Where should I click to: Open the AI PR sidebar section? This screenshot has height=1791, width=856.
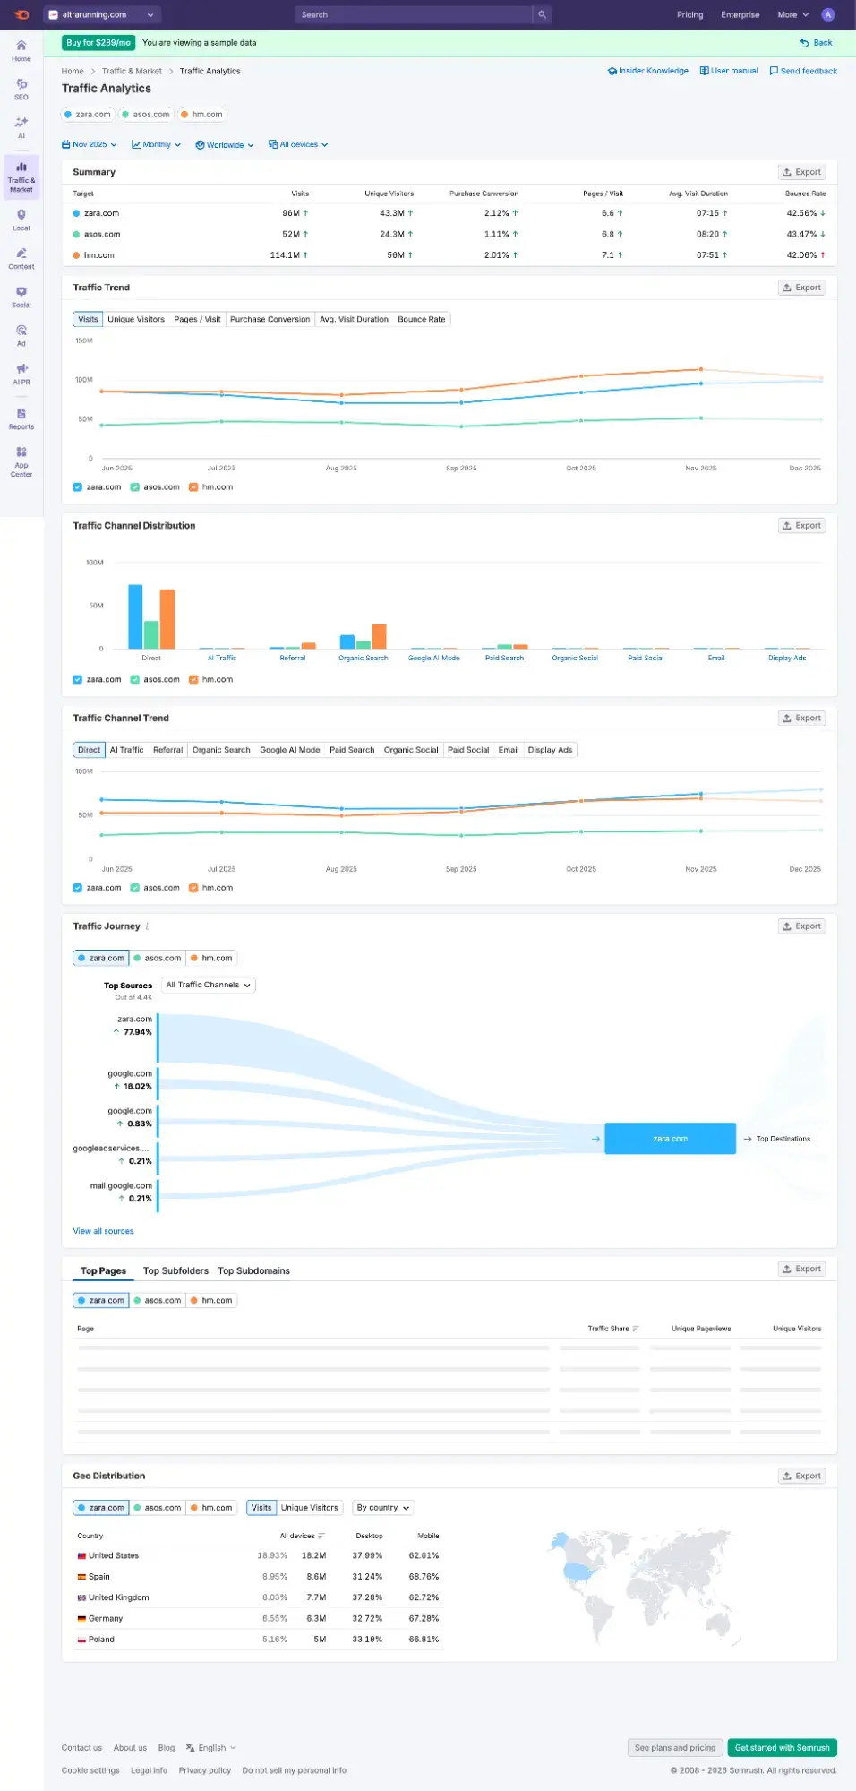tap(21, 374)
